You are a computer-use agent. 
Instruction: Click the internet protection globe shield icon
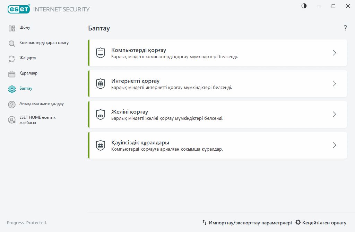point(101,84)
